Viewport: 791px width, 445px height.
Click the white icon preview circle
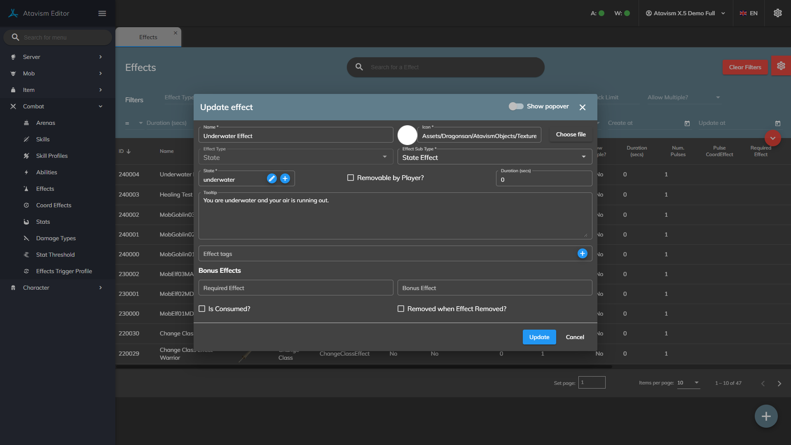coord(407,135)
